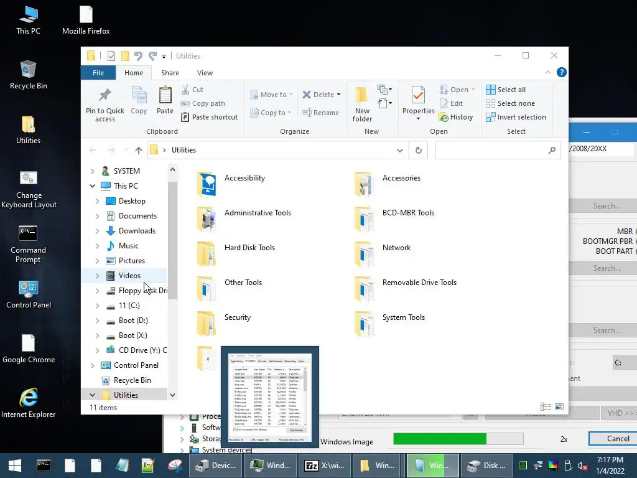Click Cancel in the background window
The height and width of the screenshot is (478, 637).
pyautogui.click(x=613, y=439)
